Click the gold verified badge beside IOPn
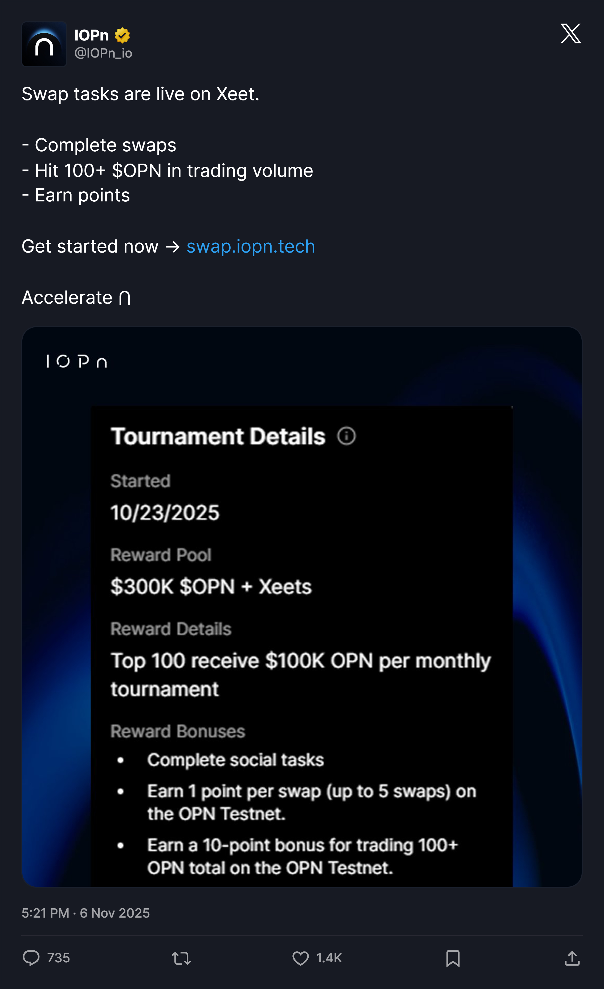The height and width of the screenshot is (989, 604). click(123, 35)
